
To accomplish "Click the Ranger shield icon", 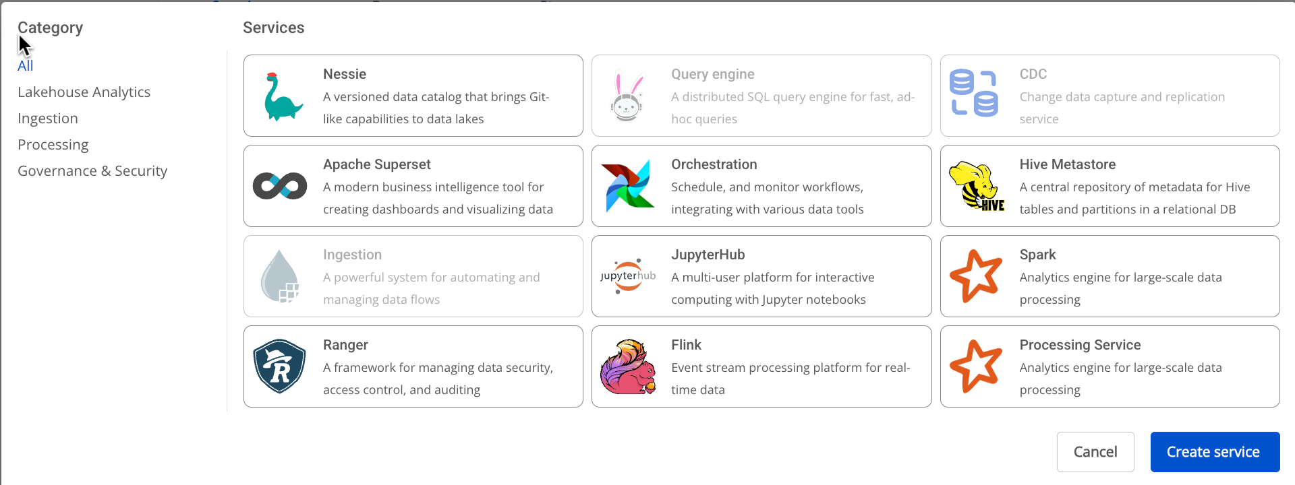I will click(x=280, y=366).
